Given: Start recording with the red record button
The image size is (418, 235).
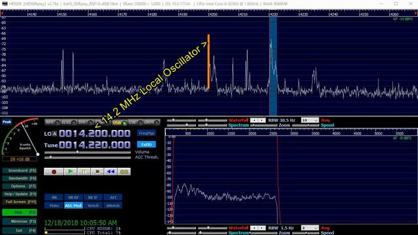Looking at the screenshot, I should [x=54, y=172].
